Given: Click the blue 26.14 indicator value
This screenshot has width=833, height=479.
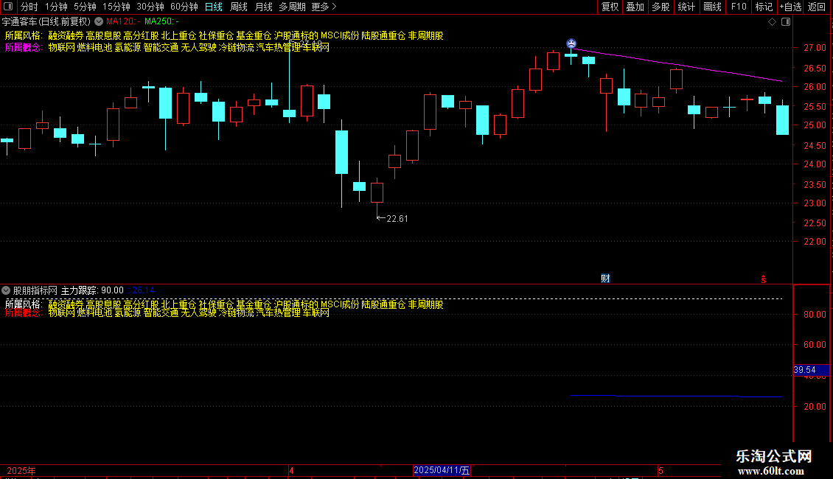Looking at the screenshot, I should [143, 290].
